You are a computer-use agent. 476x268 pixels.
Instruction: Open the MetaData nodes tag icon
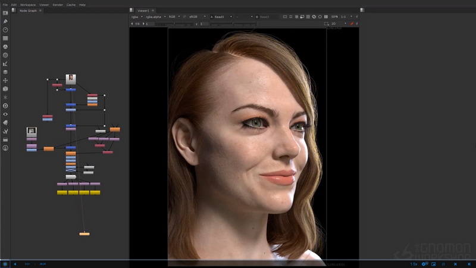point(5,123)
